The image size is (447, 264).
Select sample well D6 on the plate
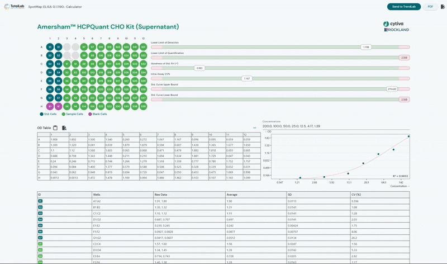click(x=92, y=73)
